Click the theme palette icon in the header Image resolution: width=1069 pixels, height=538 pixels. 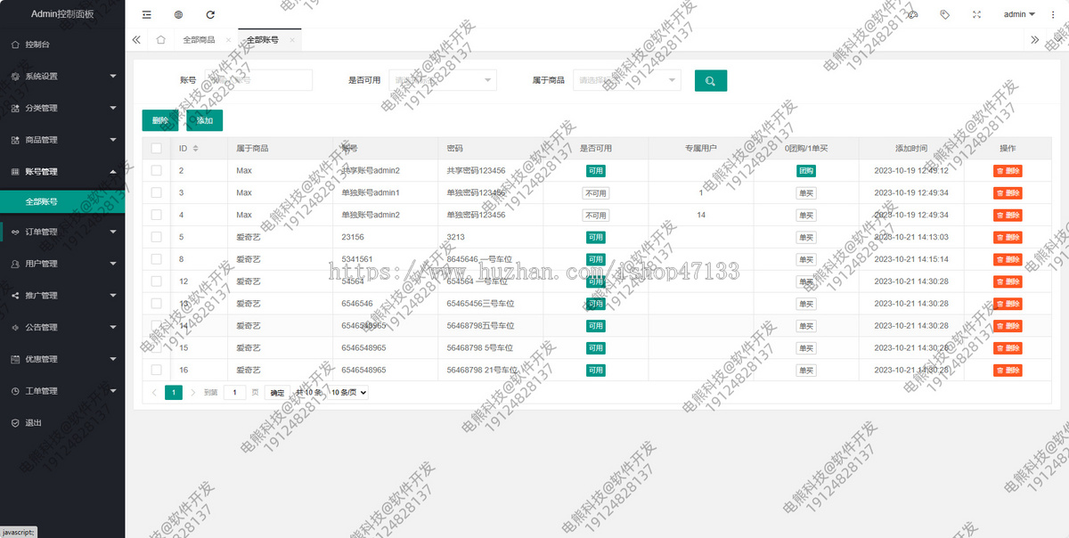coord(912,14)
